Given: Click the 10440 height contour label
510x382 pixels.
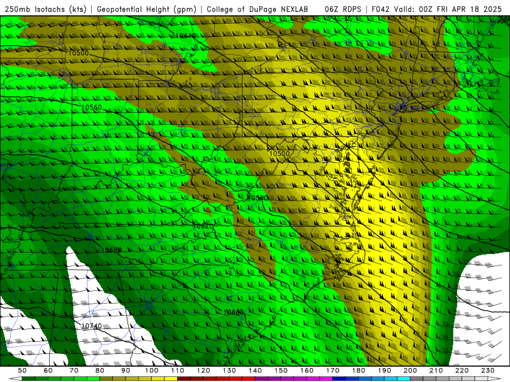Looking at the screenshot, I should (186, 36).
